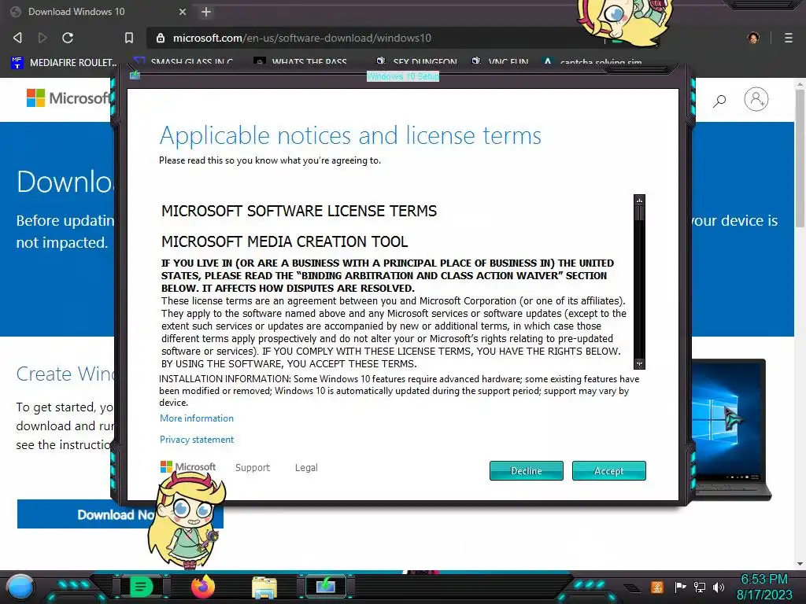This screenshot has height=604, width=806.
Task: Open the green notes app in taskbar
Action: tap(140, 587)
